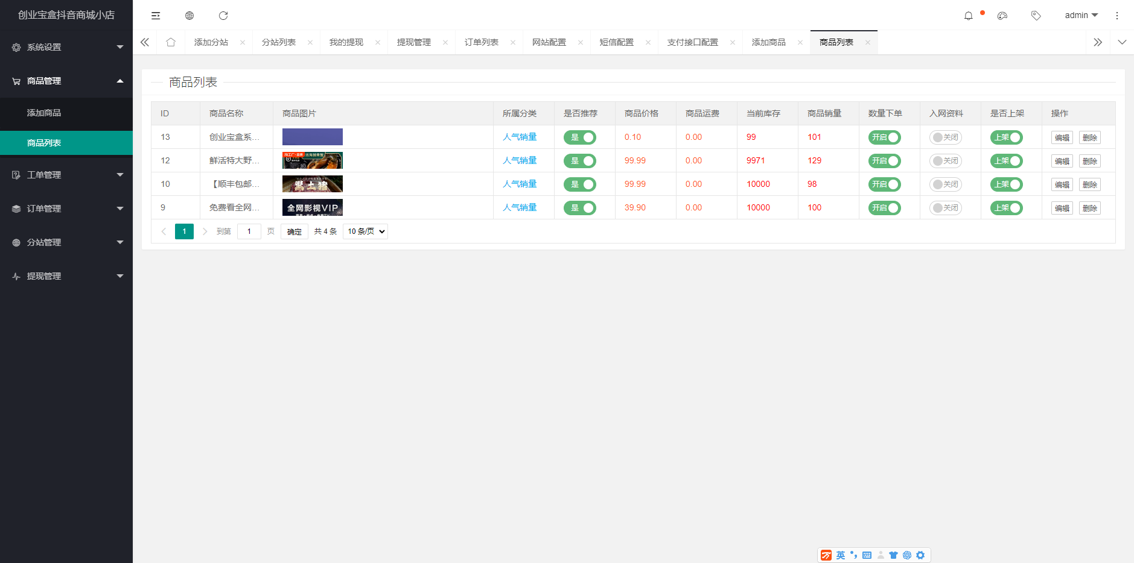Toggle recommended switch for product ID 13
The width and height of the screenshot is (1134, 563).
point(579,137)
